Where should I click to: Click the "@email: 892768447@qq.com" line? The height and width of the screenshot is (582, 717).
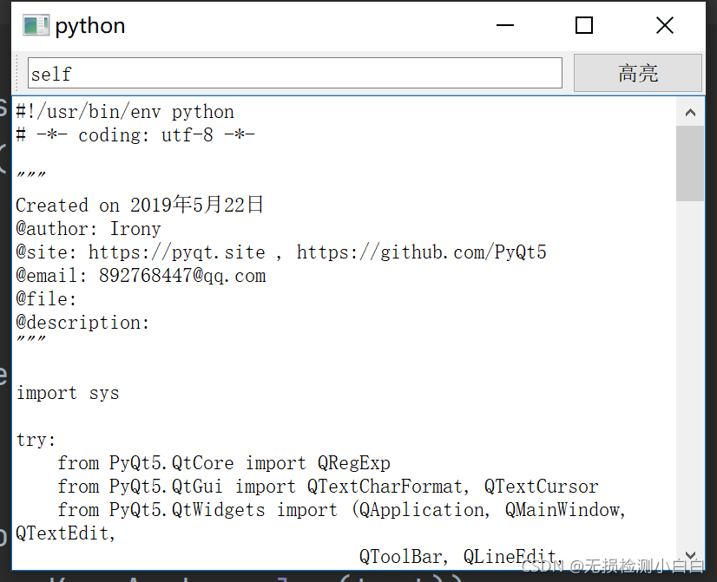[x=141, y=276]
